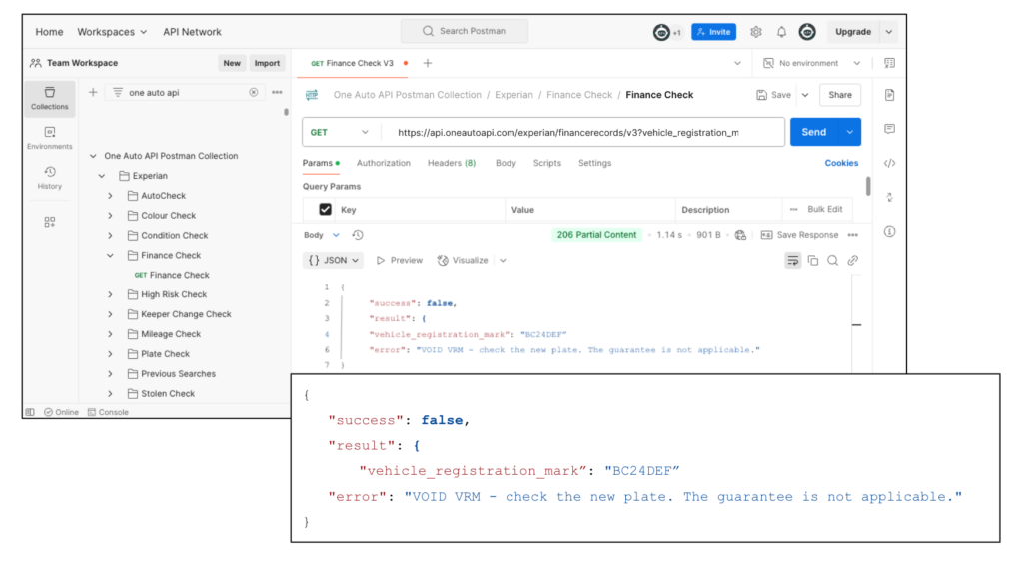Toggle the select-all query params checkbox
Image resolution: width=1023 pixels, height=567 pixels.
pos(325,210)
